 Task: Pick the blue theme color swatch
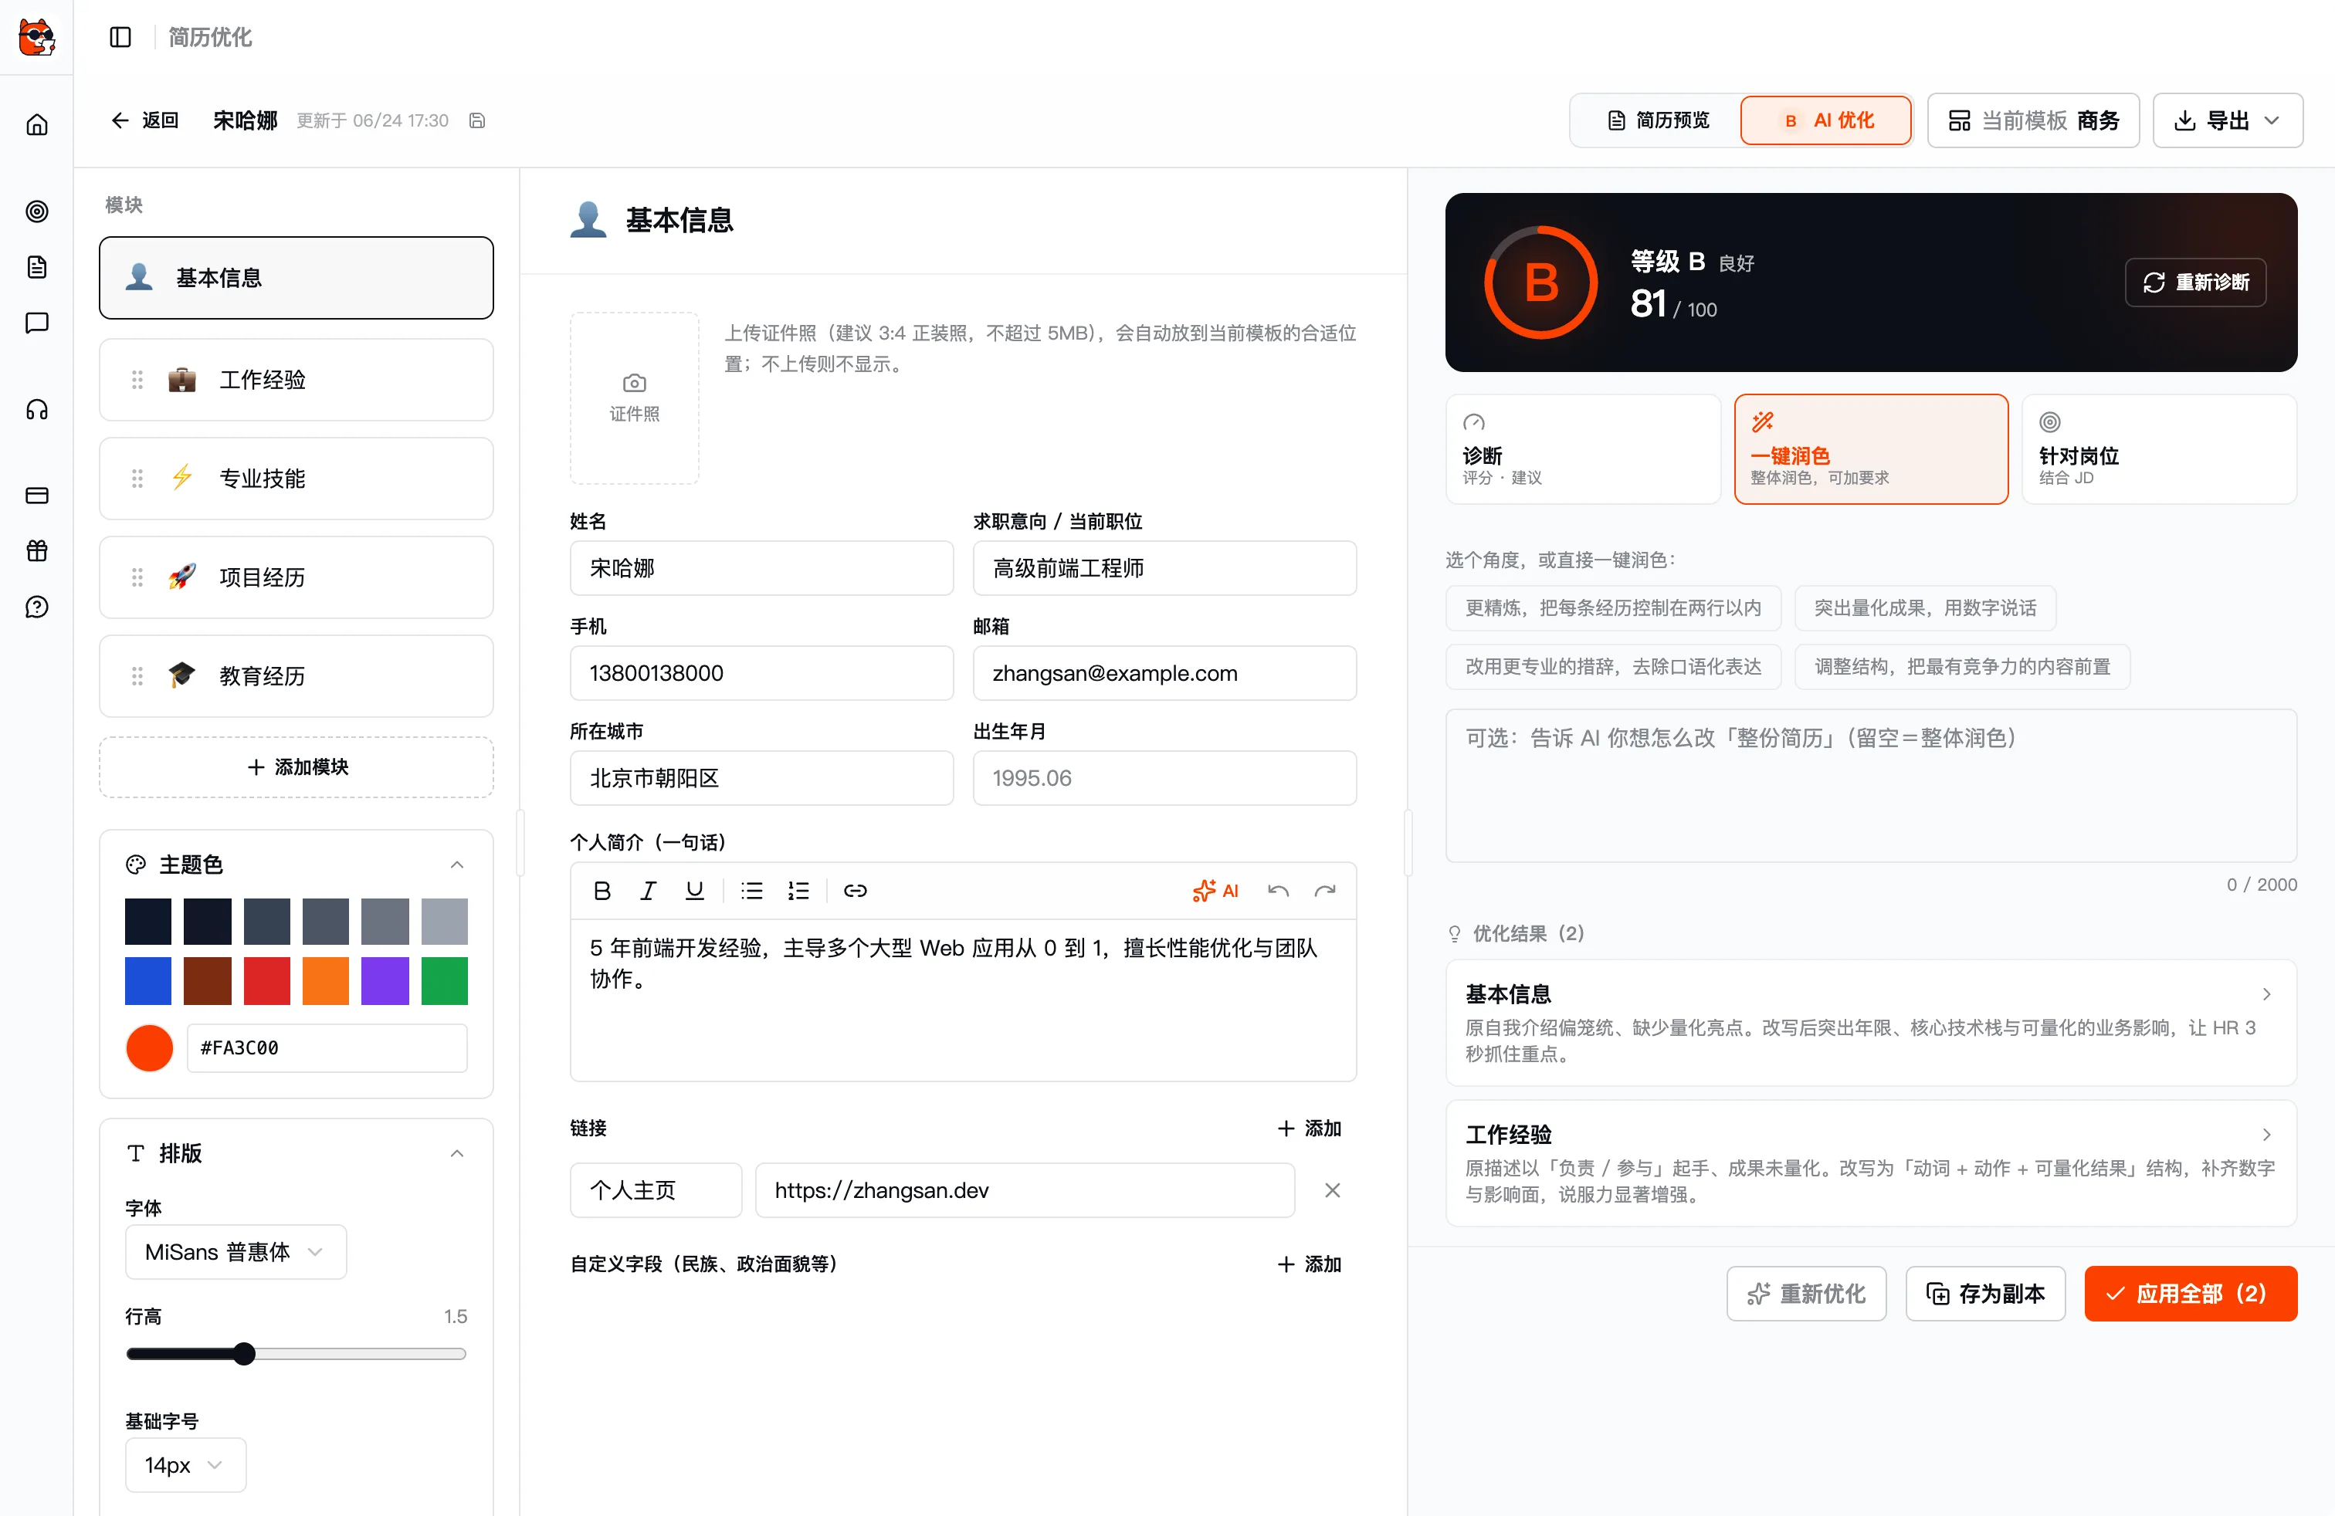tap(148, 980)
